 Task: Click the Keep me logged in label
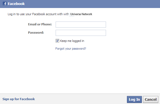[x=72, y=41]
